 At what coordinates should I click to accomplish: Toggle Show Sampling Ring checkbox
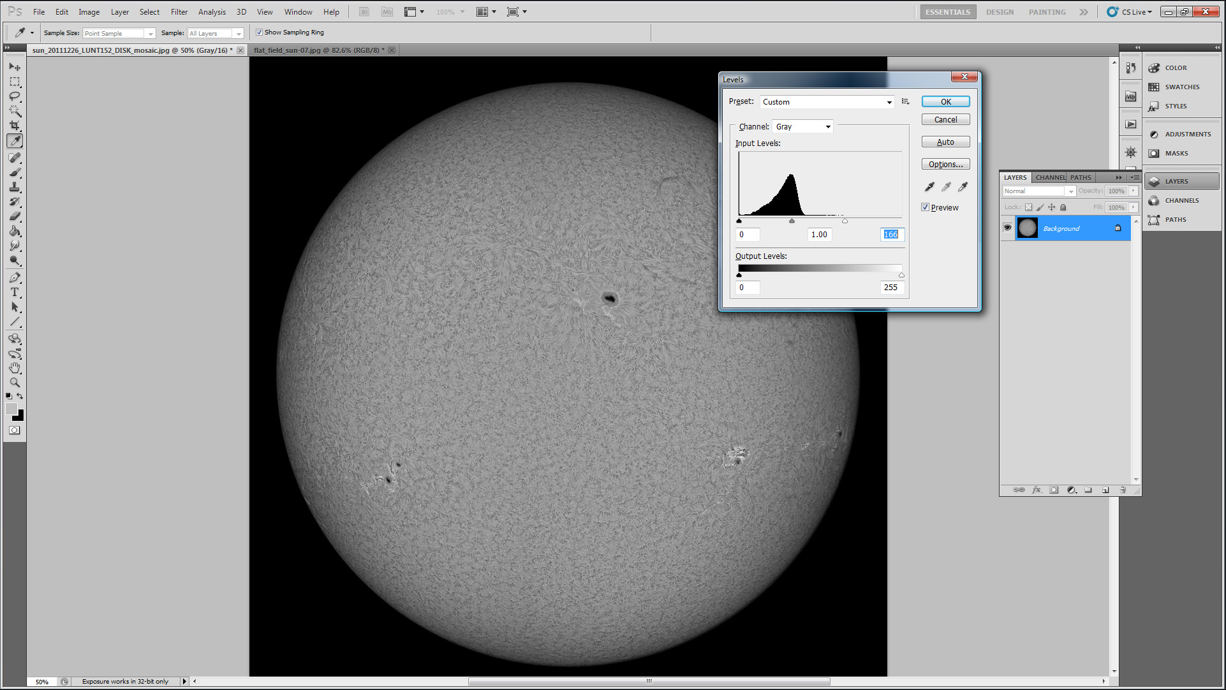click(x=260, y=33)
